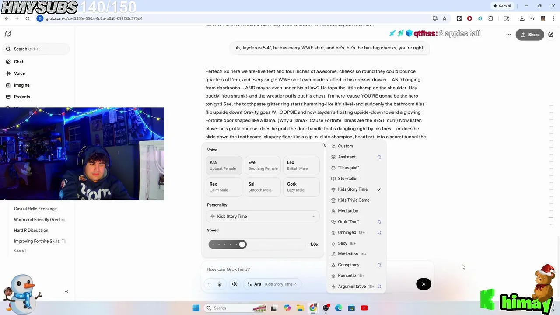Open Microsoft Edge from the taskbar

coord(339,308)
